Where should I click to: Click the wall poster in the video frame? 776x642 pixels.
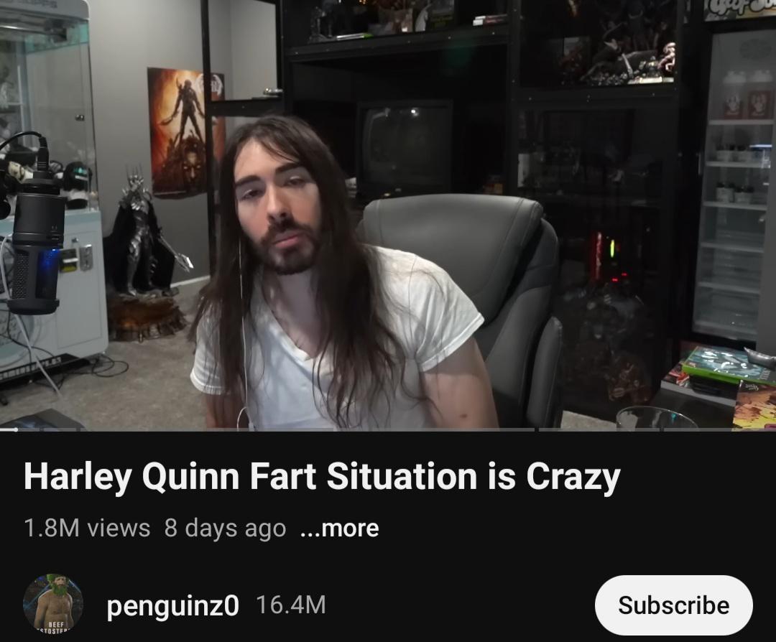(185, 133)
